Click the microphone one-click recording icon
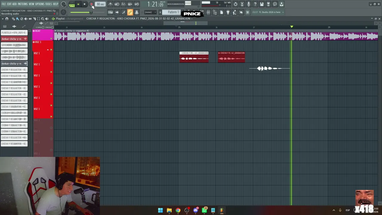The image size is (382, 215). tap(249, 4)
